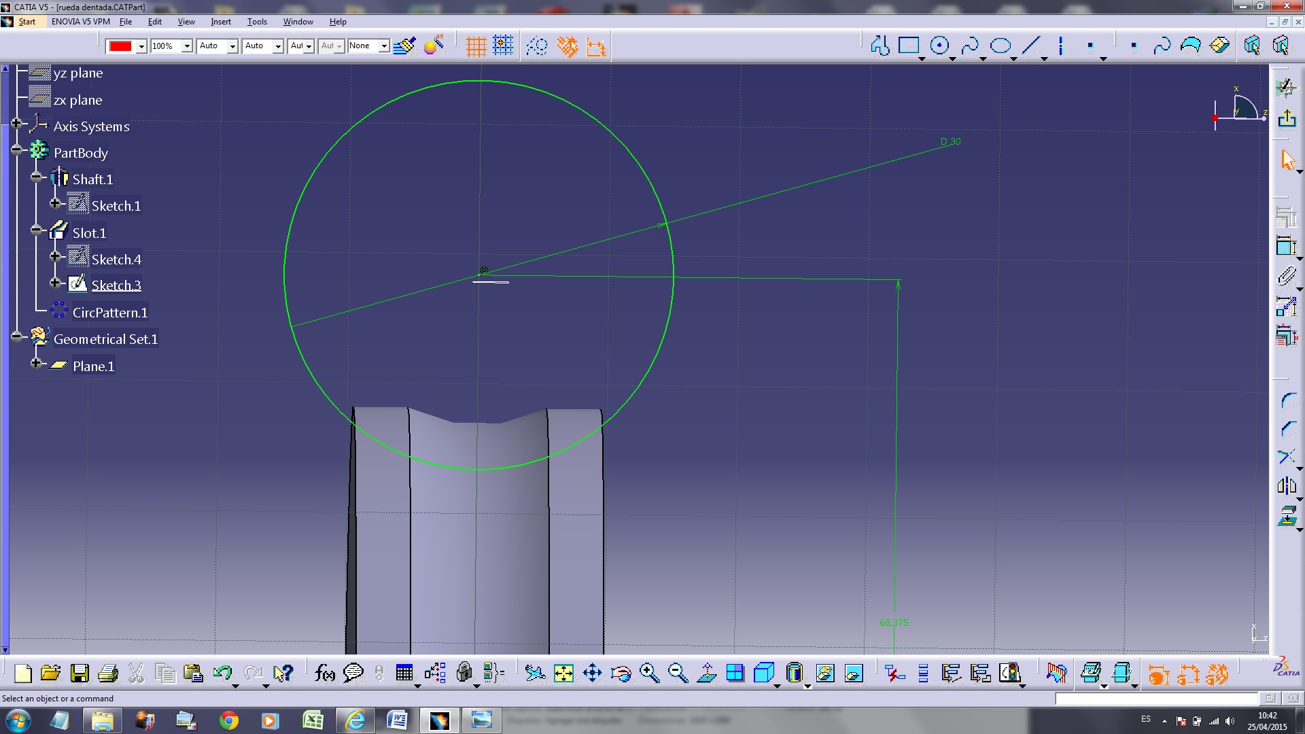This screenshot has width=1305, height=734.
Task: Click the Fit All In icon
Action: 563,673
